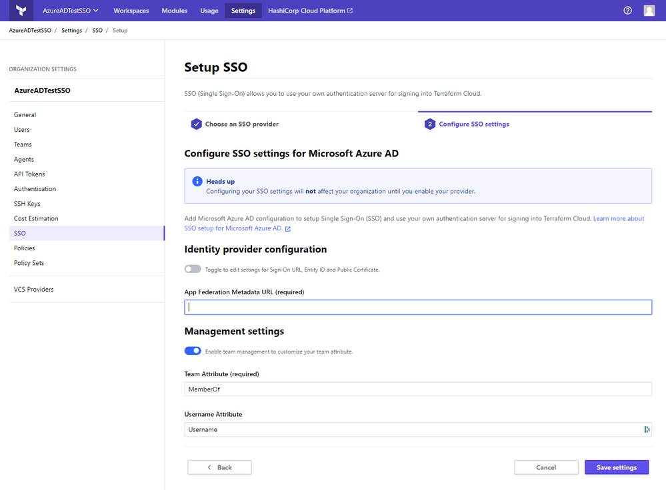Go to Choose an SSO provider step
This screenshot has width=666, height=490.
pos(242,124)
